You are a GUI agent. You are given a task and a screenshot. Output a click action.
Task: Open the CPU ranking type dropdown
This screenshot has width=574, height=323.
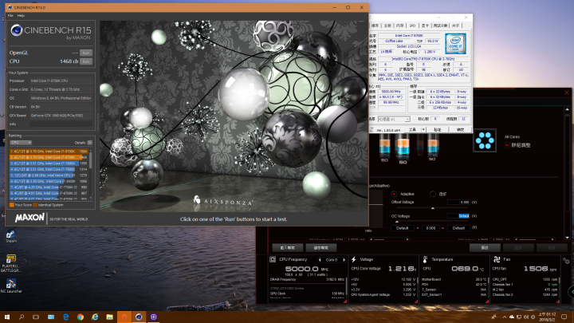click(21, 143)
